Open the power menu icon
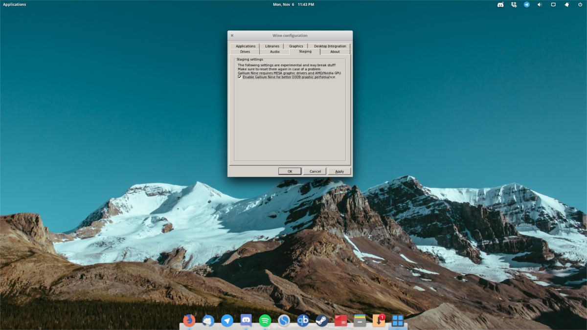The width and height of the screenshot is (587, 330). click(x=580, y=4)
